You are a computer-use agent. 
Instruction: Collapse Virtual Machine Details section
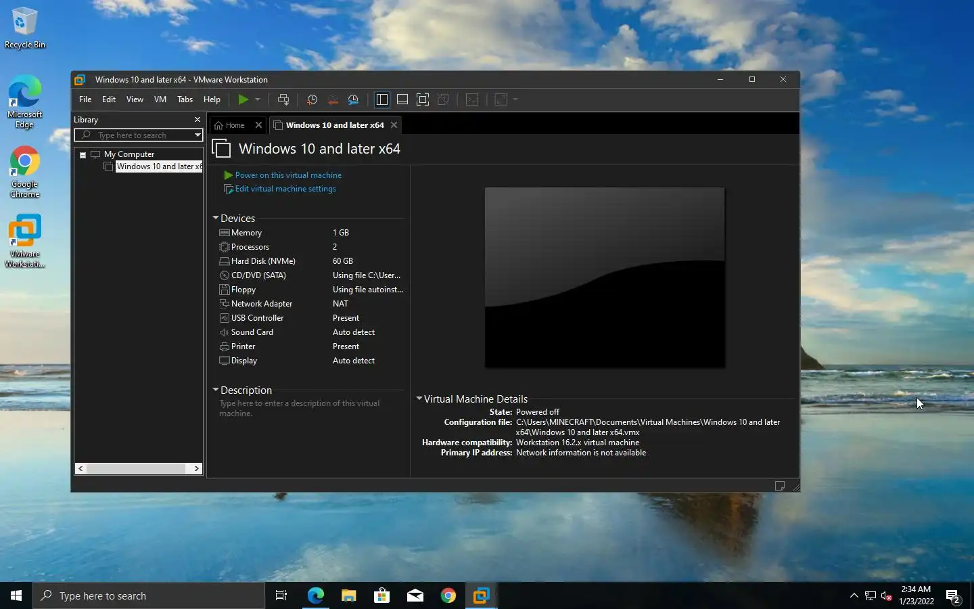(x=419, y=399)
